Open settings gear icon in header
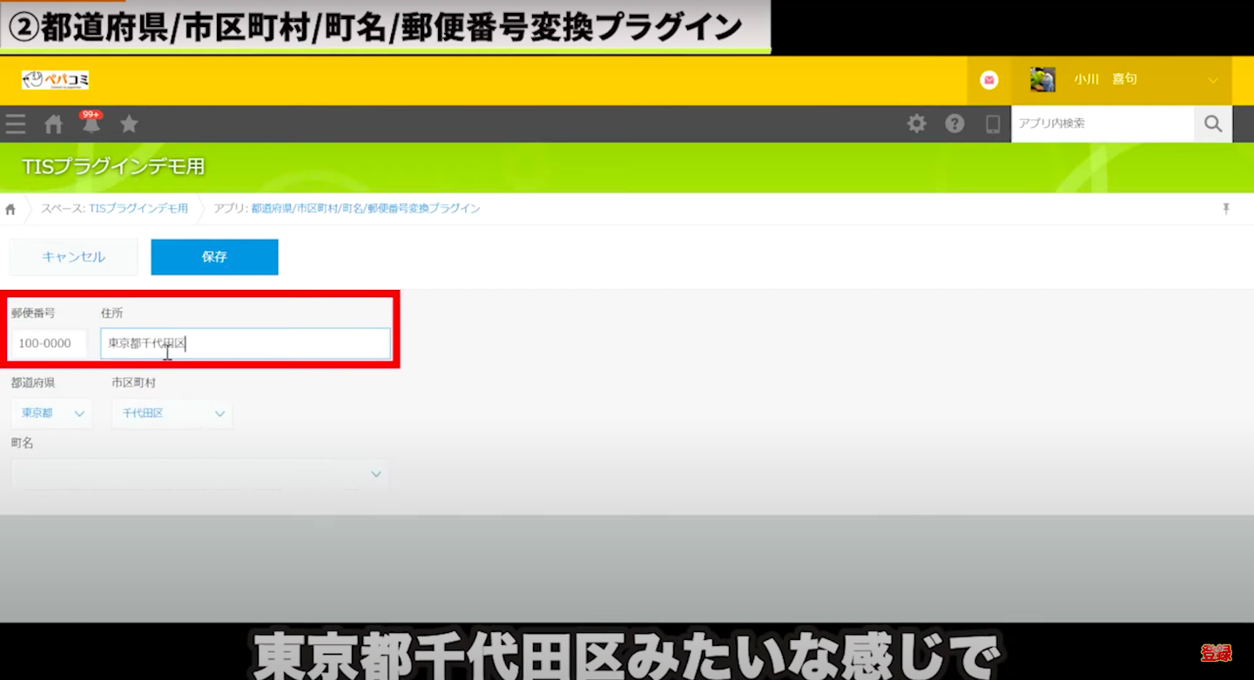 pyautogui.click(x=916, y=125)
